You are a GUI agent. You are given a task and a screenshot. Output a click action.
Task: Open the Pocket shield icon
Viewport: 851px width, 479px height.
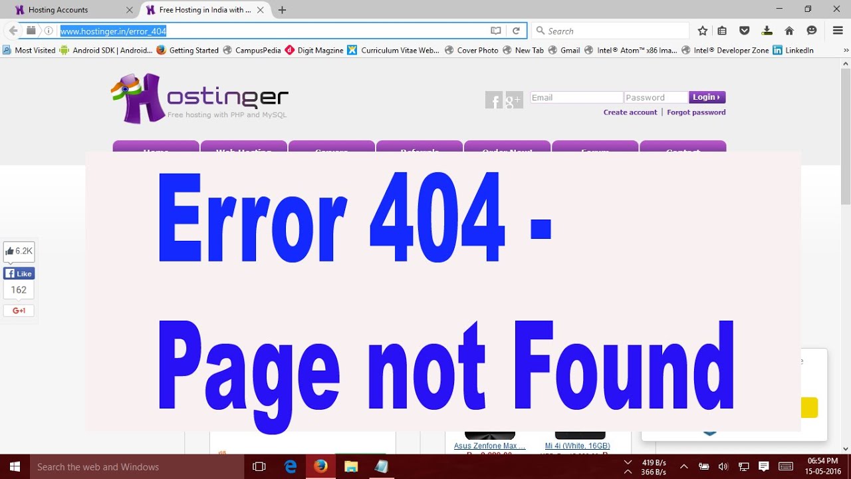pyautogui.click(x=745, y=31)
